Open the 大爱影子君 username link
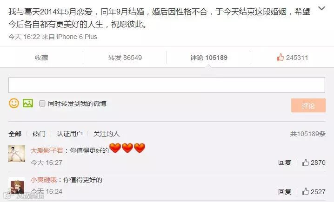The image size is (334, 202). tap(47, 150)
